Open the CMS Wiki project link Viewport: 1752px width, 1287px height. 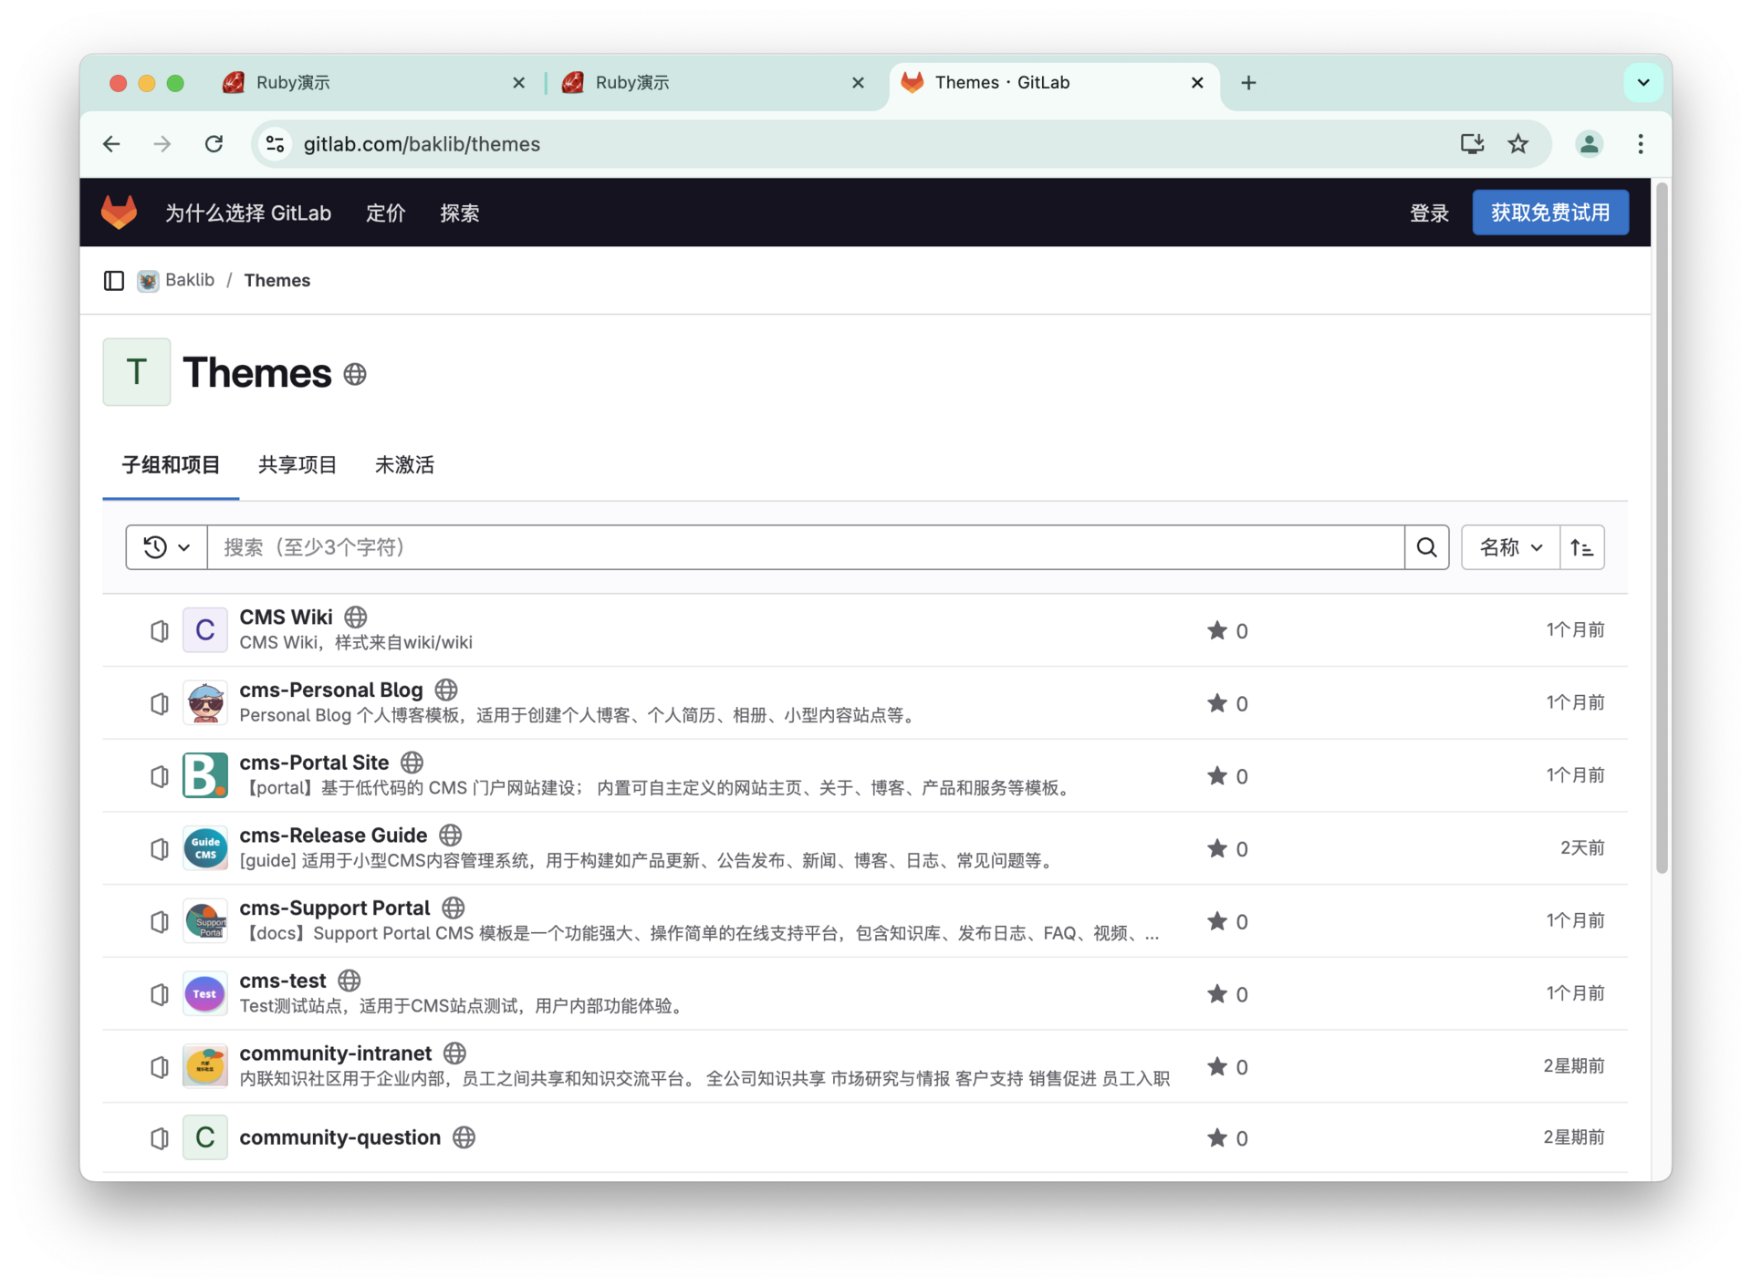[286, 618]
